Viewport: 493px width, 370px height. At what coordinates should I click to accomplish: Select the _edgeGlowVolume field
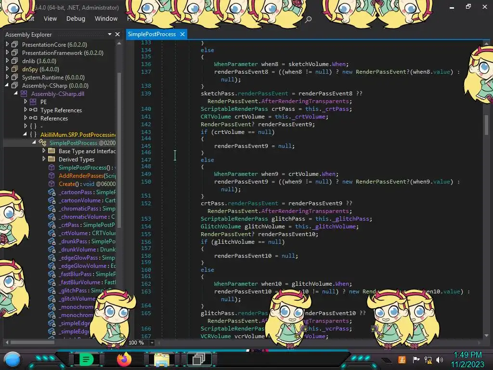tap(87, 265)
